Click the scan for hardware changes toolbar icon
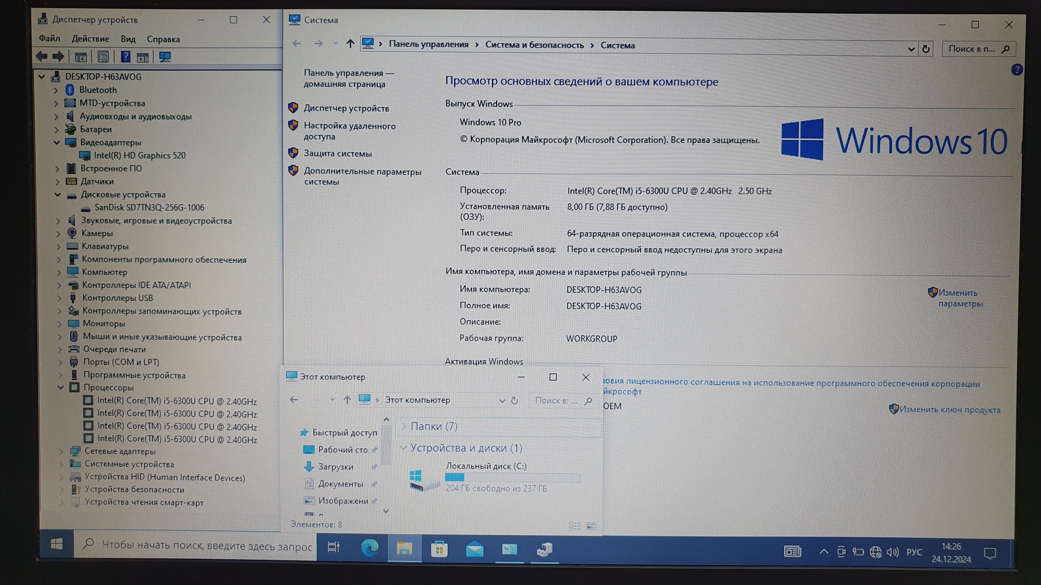Image resolution: width=1041 pixels, height=585 pixels. pos(165,57)
